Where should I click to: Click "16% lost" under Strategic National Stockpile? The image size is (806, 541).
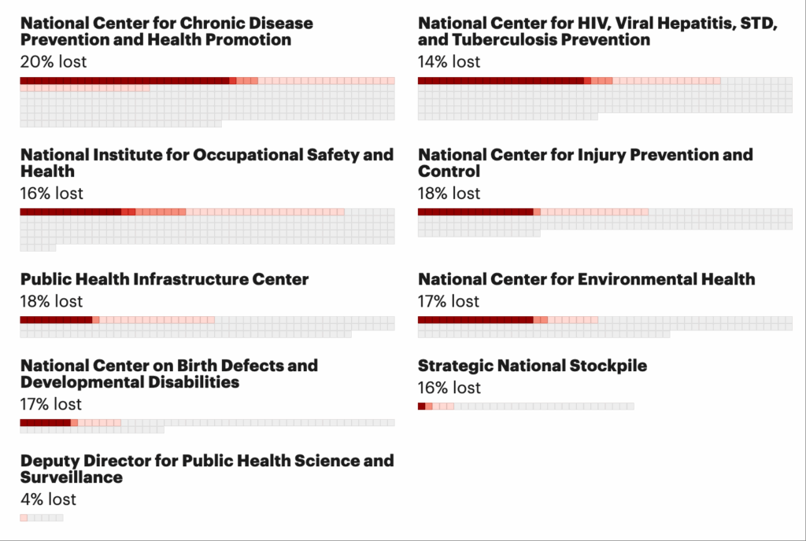pyautogui.click(x=449, y=388)
